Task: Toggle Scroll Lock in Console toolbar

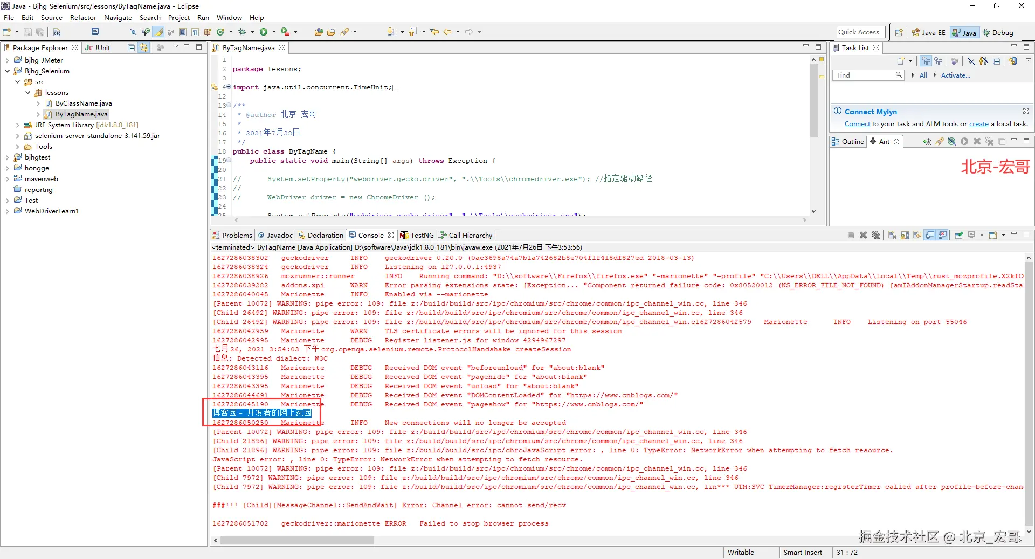Action: click(905, 236)
